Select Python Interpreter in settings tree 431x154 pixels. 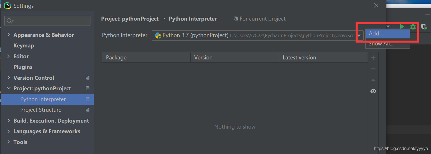pos(47,99)
